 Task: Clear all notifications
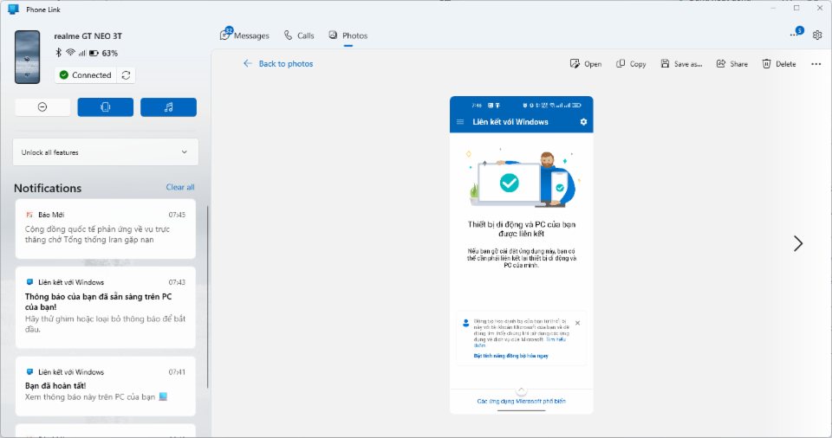coord(180,187)
